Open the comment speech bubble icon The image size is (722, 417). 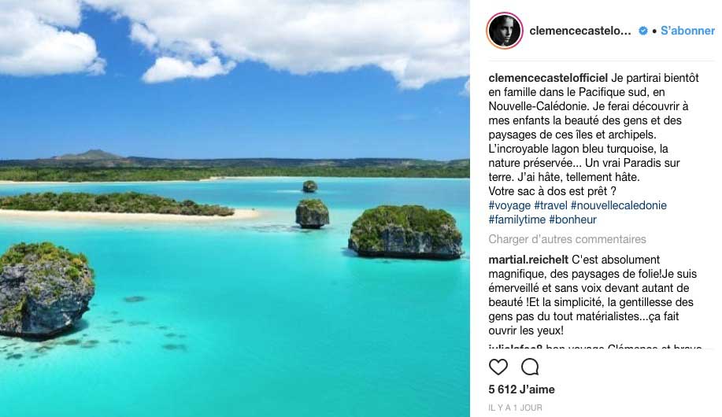click(x=530, y=367)
